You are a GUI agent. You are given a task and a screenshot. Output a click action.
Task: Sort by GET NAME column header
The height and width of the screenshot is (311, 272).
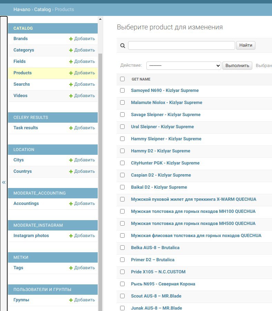pyautogui.click(x=141, y=79)
